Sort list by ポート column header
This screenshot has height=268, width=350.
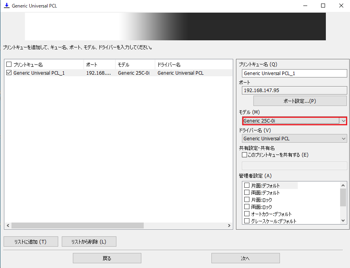point(99,64)
